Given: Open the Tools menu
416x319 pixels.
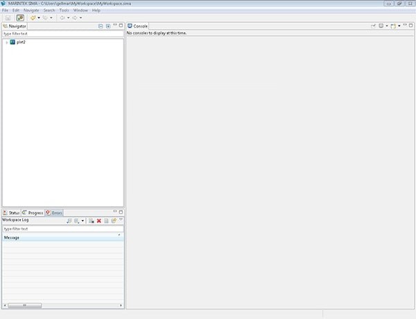Looking at the screenshot, I should tap(64, 10).
